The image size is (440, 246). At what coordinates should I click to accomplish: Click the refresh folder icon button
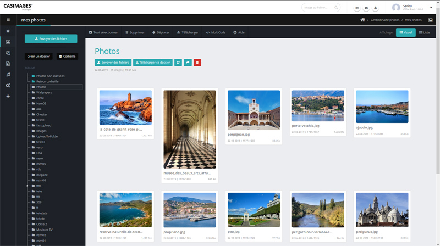click(178, 63)
